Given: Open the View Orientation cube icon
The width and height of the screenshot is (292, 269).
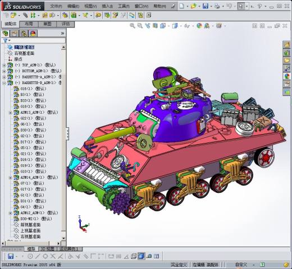Looking at the screenshot, I should pos(163,26).
